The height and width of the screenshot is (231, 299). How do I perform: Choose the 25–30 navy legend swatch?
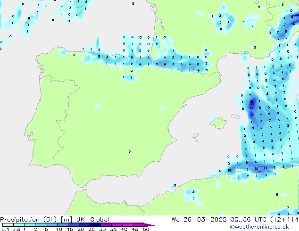coord(95,225)
